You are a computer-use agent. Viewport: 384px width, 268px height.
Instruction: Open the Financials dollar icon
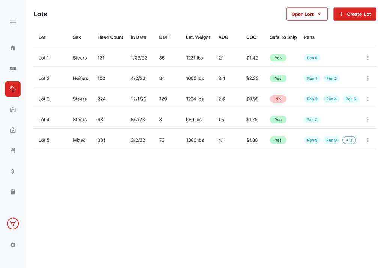13,171
